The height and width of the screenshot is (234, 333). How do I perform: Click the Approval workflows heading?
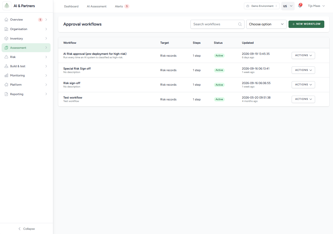click(x=82, y=24)
